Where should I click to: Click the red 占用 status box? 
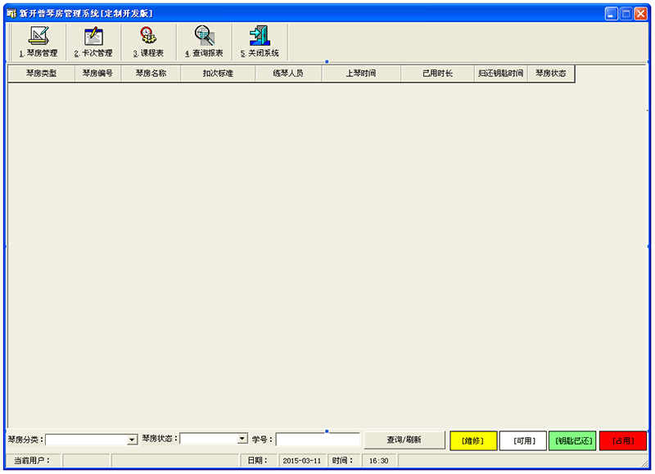(622, 440)
